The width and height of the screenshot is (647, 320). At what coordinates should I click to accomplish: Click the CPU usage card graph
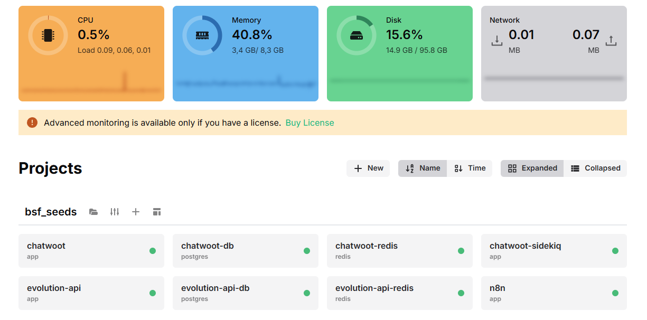(x=91, y=82)
